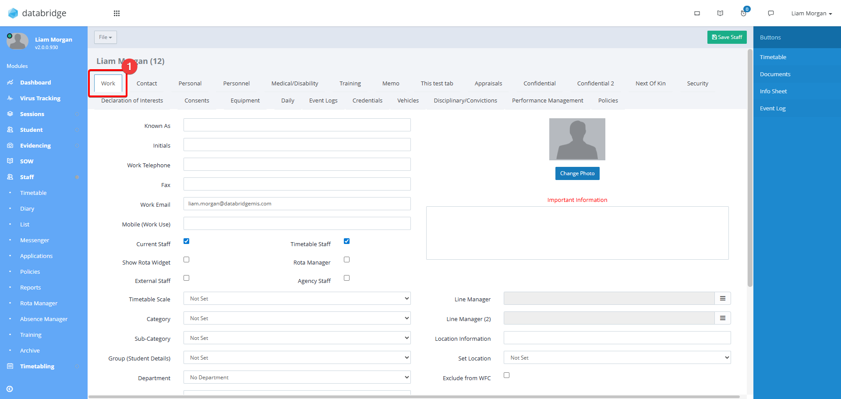841x399 pixels.
Task: Open the Department dropdown
Action: 297,377
